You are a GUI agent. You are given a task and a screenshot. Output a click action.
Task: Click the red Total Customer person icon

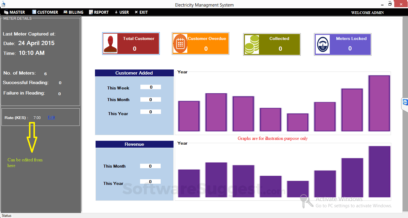(x=110, y=43)
